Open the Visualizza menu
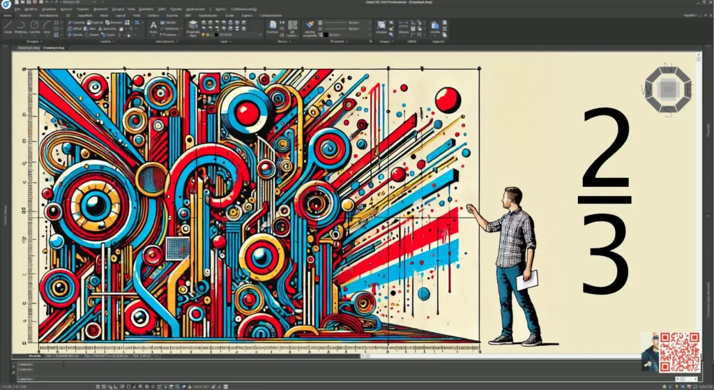The height and width of the screenshot is (390, 714). point(49,9)
